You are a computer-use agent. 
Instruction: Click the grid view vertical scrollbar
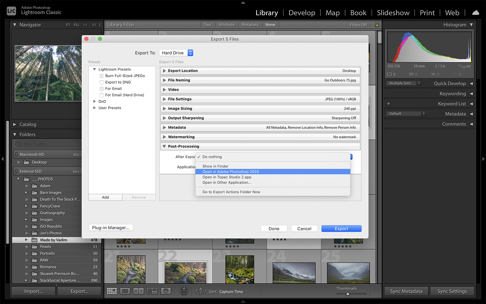pos(379,37)
